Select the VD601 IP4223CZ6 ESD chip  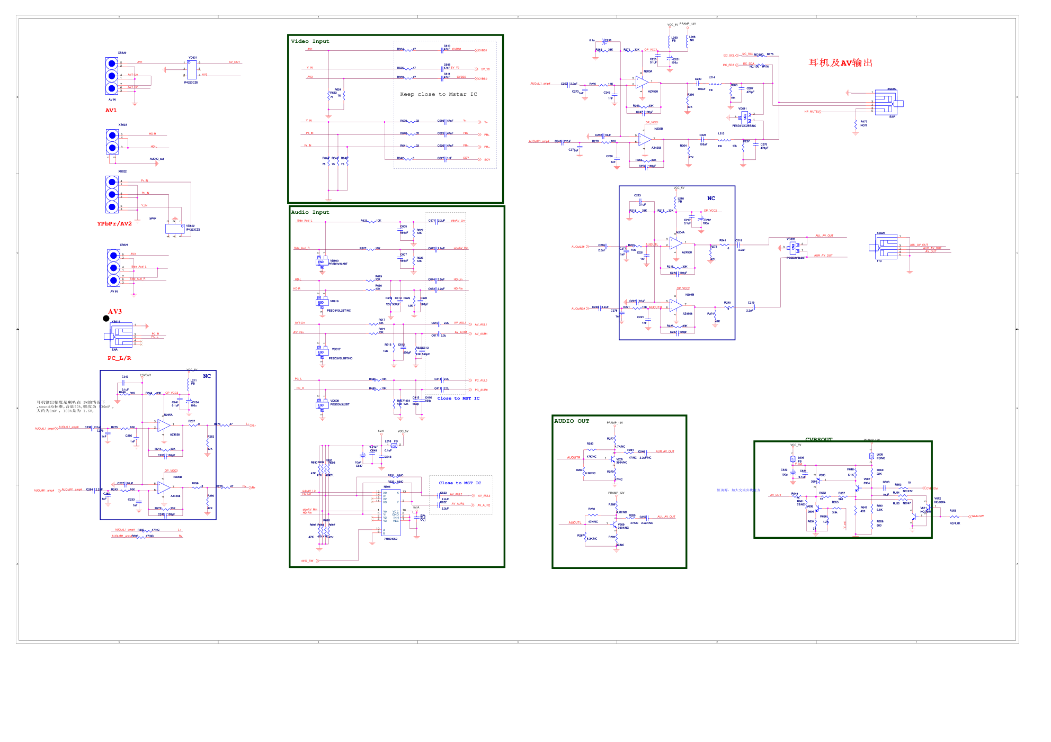[x=192, y=70]
